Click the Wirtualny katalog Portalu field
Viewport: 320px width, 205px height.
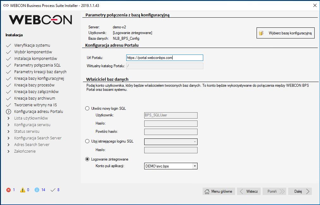[x=165, y=66]
